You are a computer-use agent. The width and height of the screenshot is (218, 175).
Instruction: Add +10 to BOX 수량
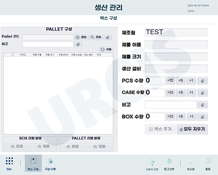[170, 117]
